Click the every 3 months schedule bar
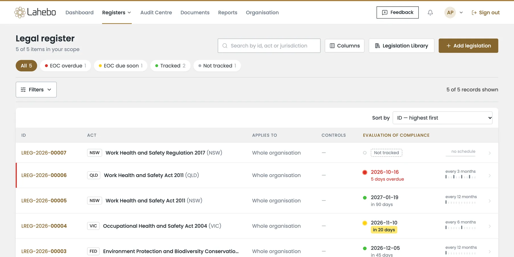The width and height of the screenshot is (514, 257). point(460,177)
